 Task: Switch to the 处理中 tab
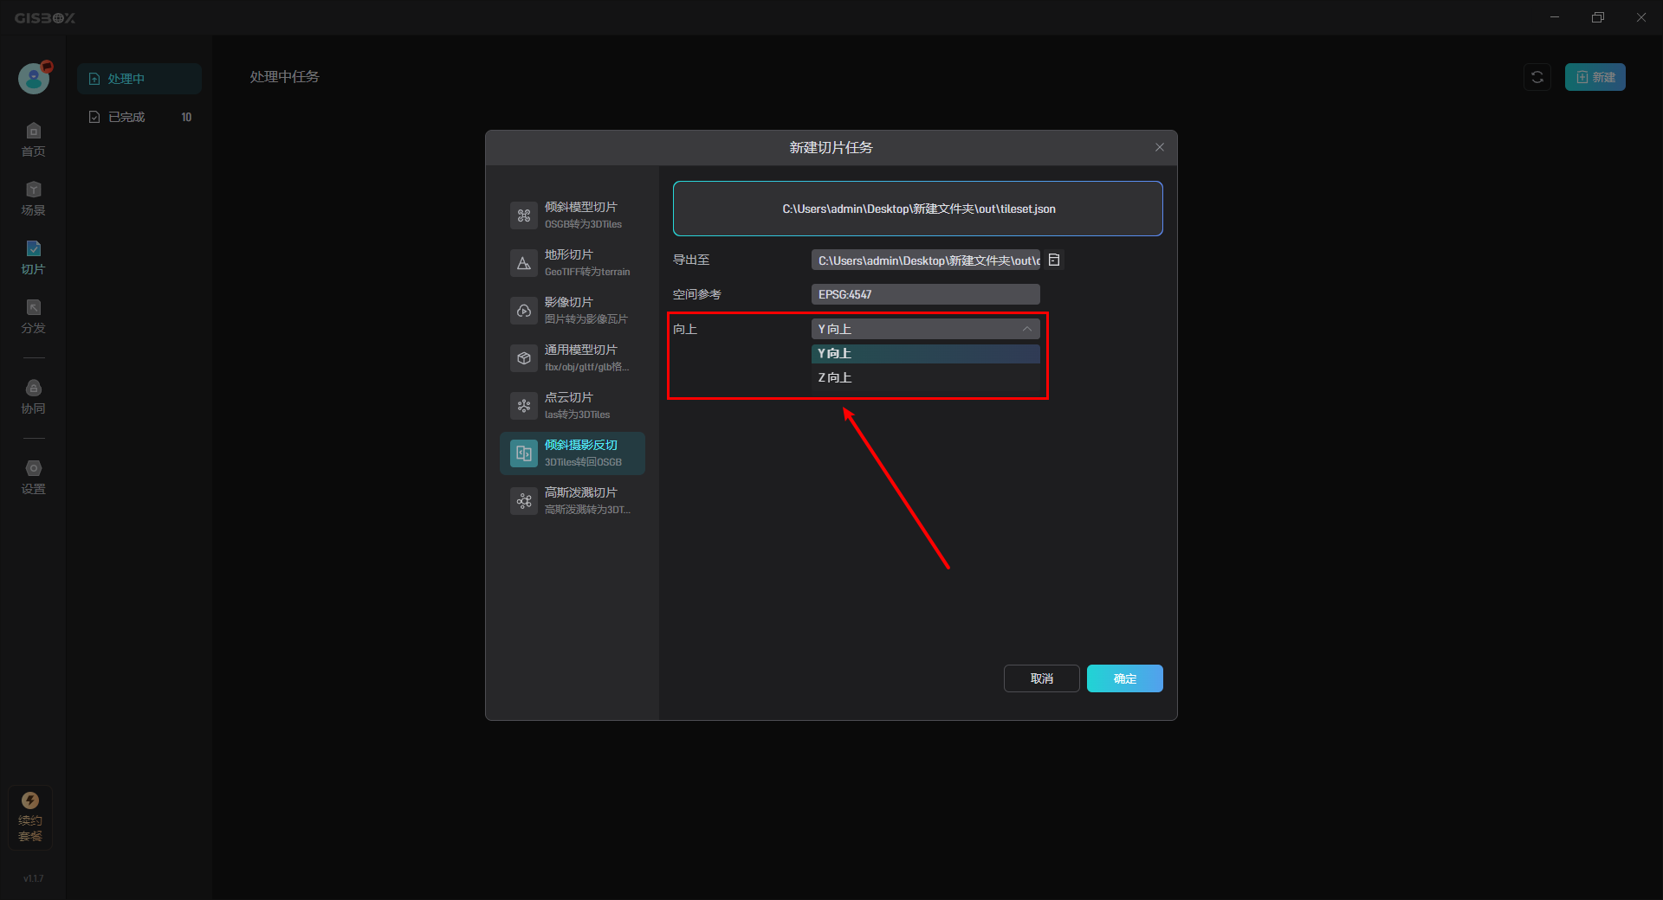pos(139,79)
